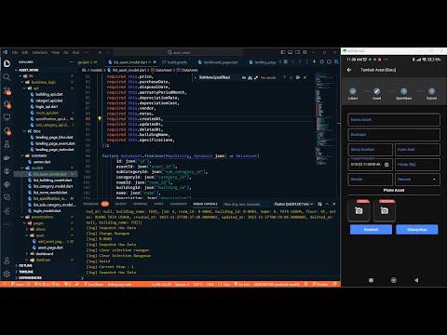The width and height of the screenshot is (447, 335).
Task: Click the lightbulb code action on line 89
Action: (x=100, y=118)
